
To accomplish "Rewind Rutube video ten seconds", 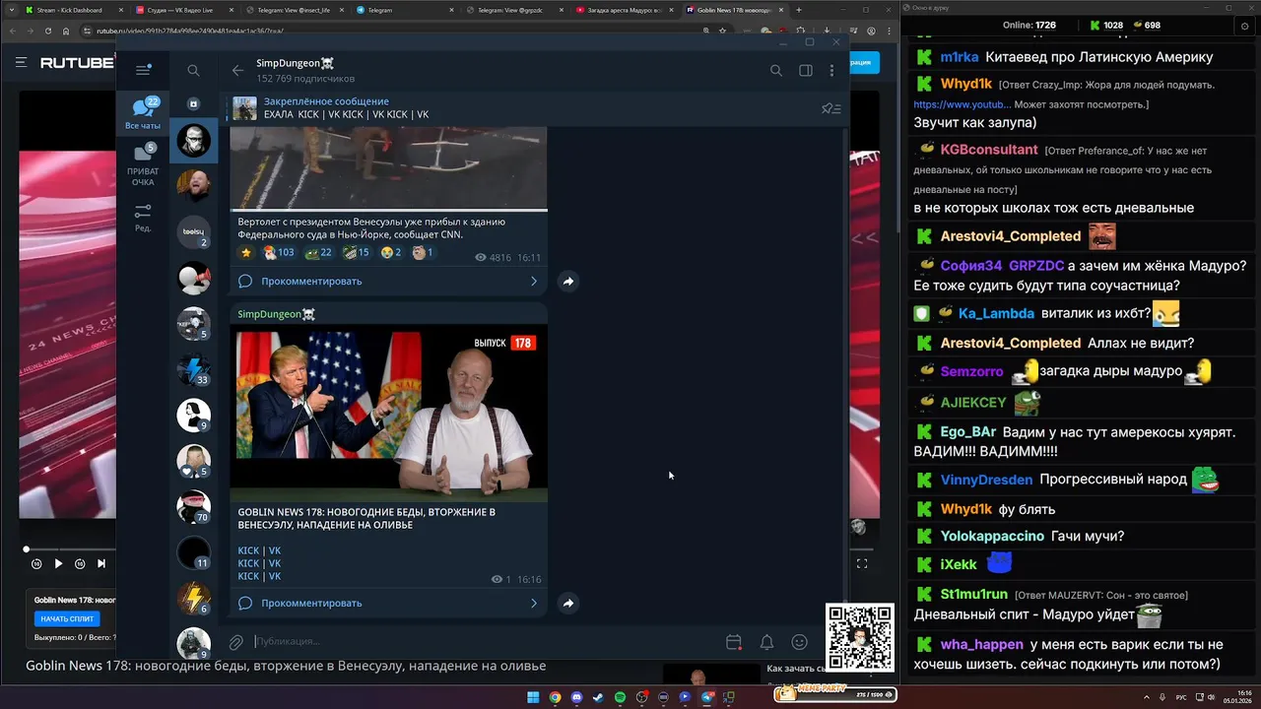I will (36, 564).
